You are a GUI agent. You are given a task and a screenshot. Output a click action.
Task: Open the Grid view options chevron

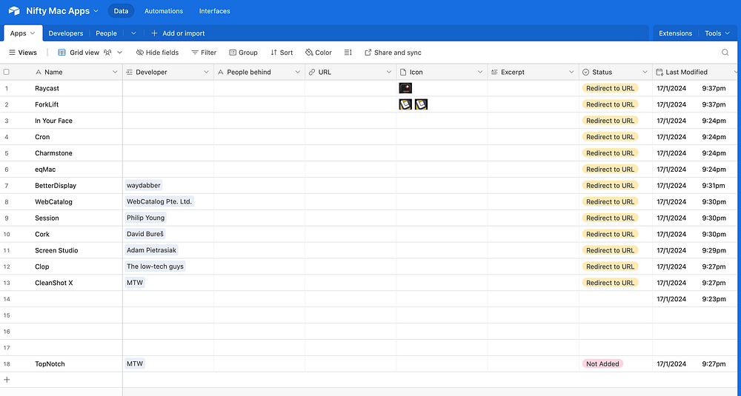[119, 53]
